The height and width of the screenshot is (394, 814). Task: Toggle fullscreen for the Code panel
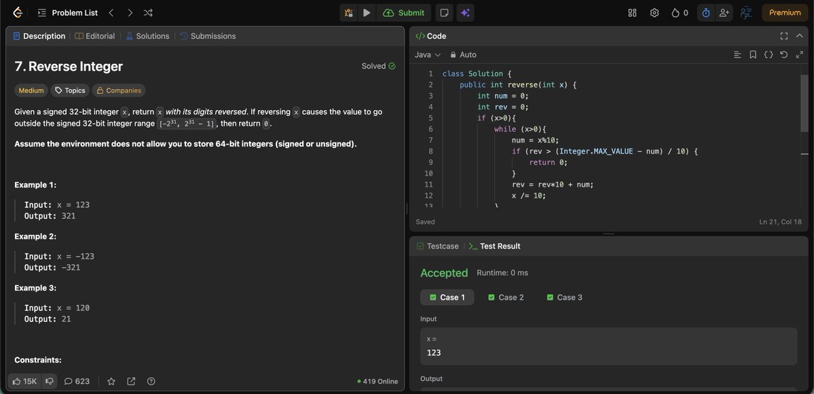(784, 36)
